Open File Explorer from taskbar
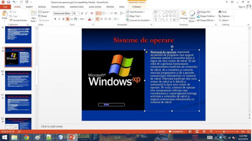The image size is (252, 141). 15,137
